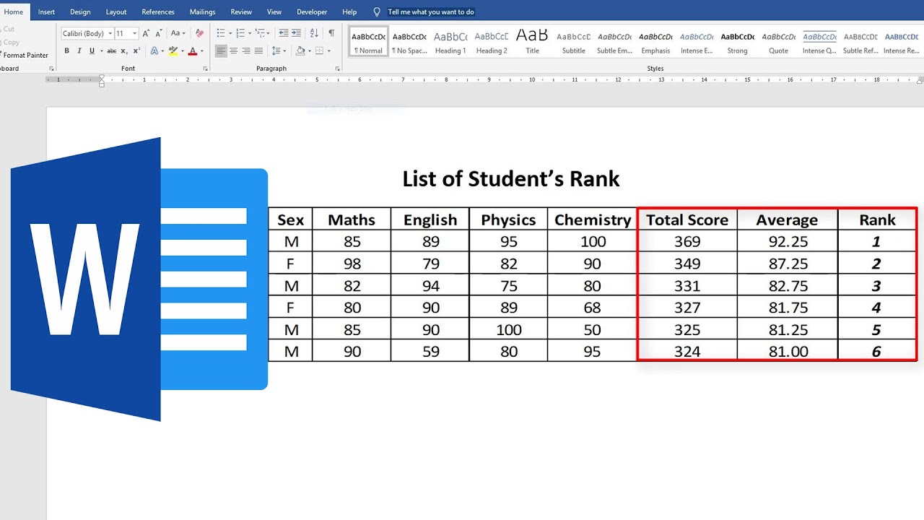Click Shading paint bucket icon
924x520 pixels.
[299, 51]
